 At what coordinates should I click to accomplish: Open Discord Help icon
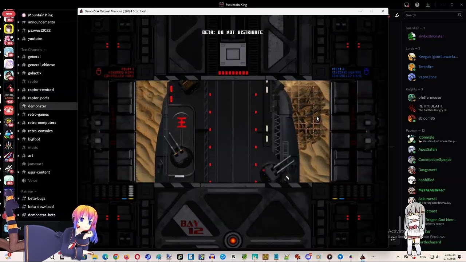(x=417, y=5)
